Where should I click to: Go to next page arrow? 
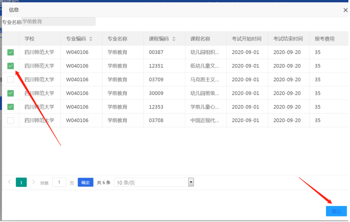point(33,182)
